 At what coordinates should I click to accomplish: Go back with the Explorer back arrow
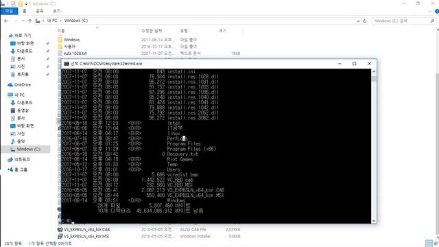pyautogui.click(x=6, y=21)
